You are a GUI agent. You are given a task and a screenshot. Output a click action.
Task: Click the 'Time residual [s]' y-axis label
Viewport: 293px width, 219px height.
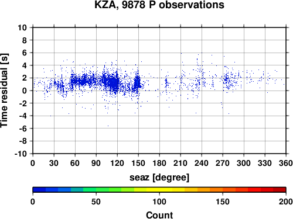click(x=4, y=91)
